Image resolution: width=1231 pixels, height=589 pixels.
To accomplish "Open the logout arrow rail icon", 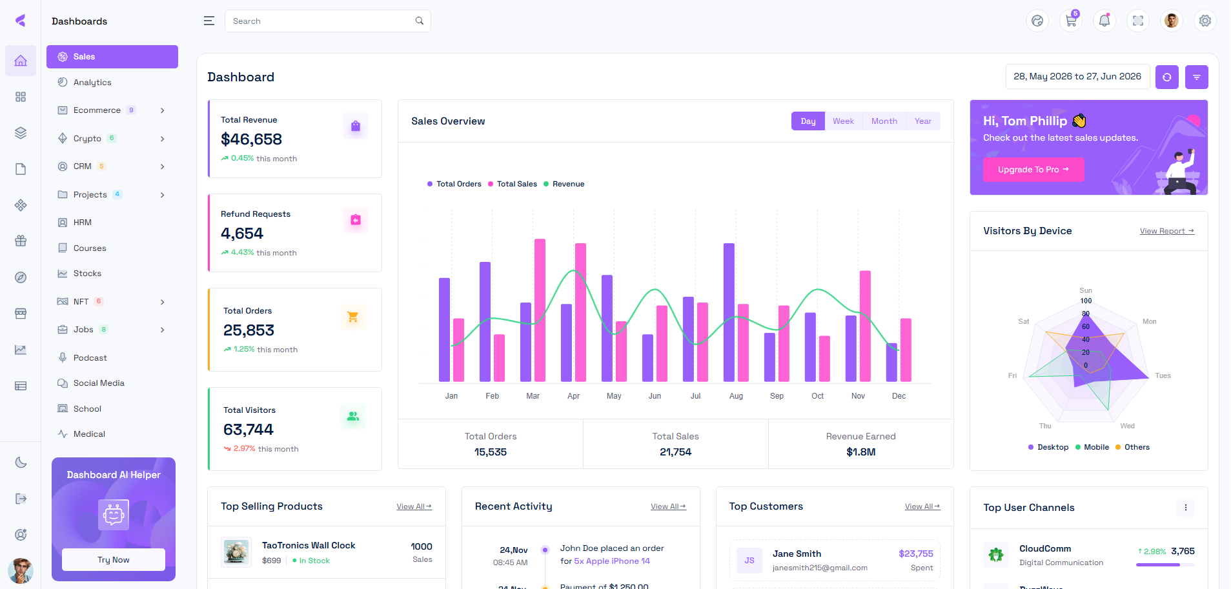I will [21, 498].
